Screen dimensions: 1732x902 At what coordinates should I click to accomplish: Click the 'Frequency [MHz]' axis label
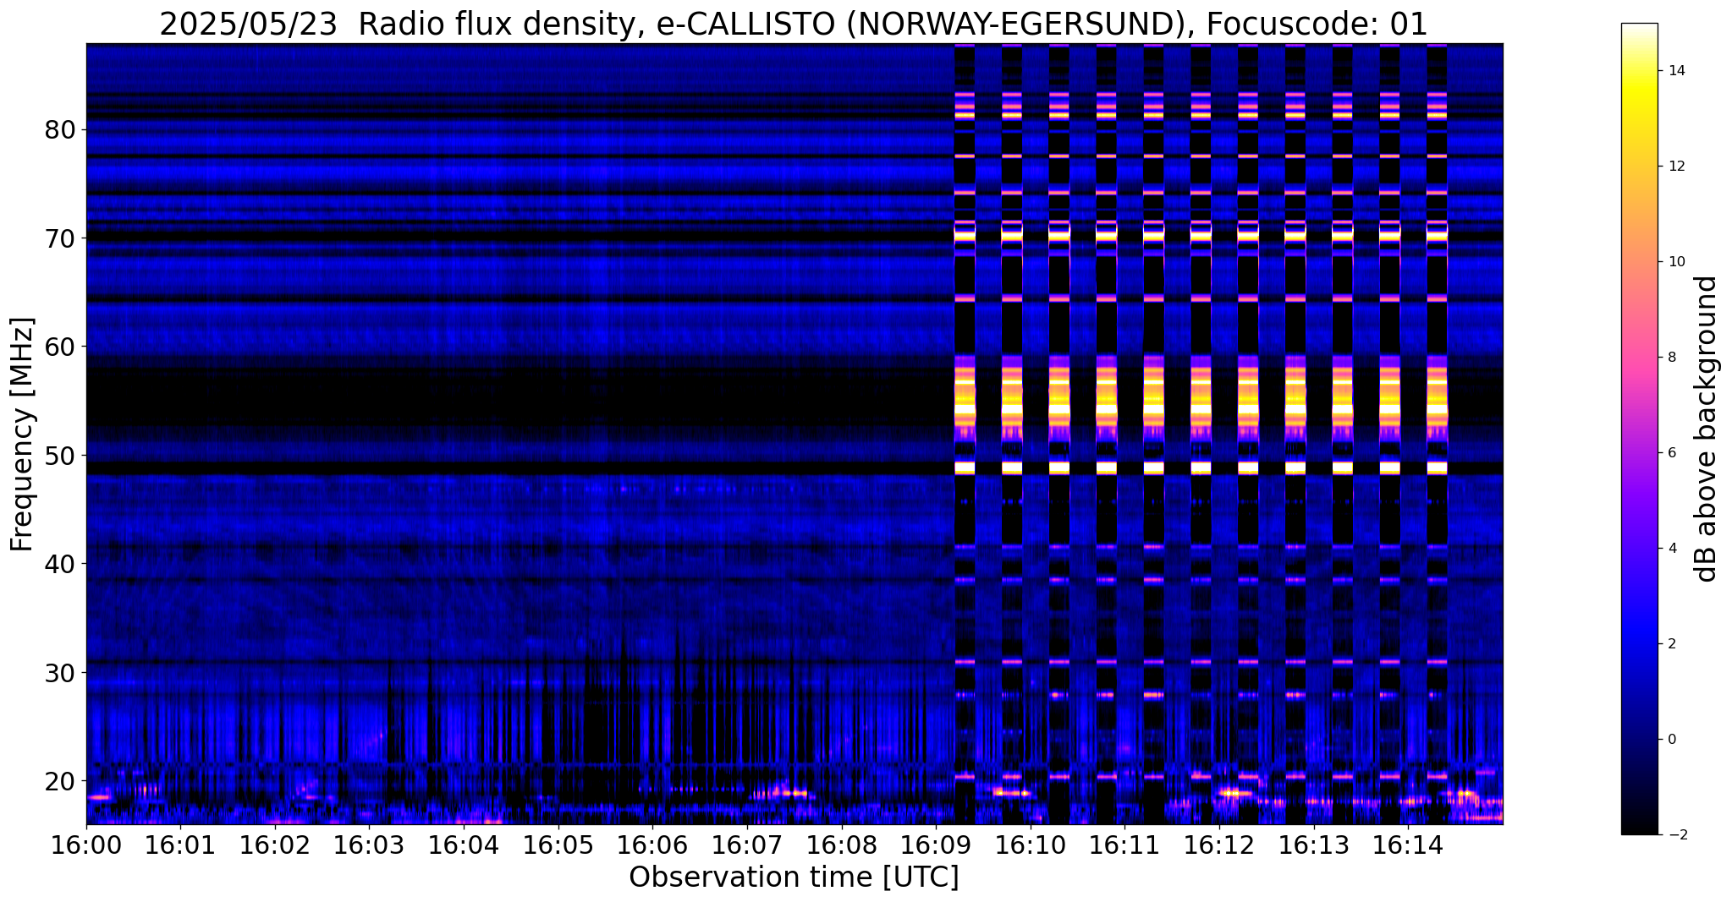coord(22,435)
